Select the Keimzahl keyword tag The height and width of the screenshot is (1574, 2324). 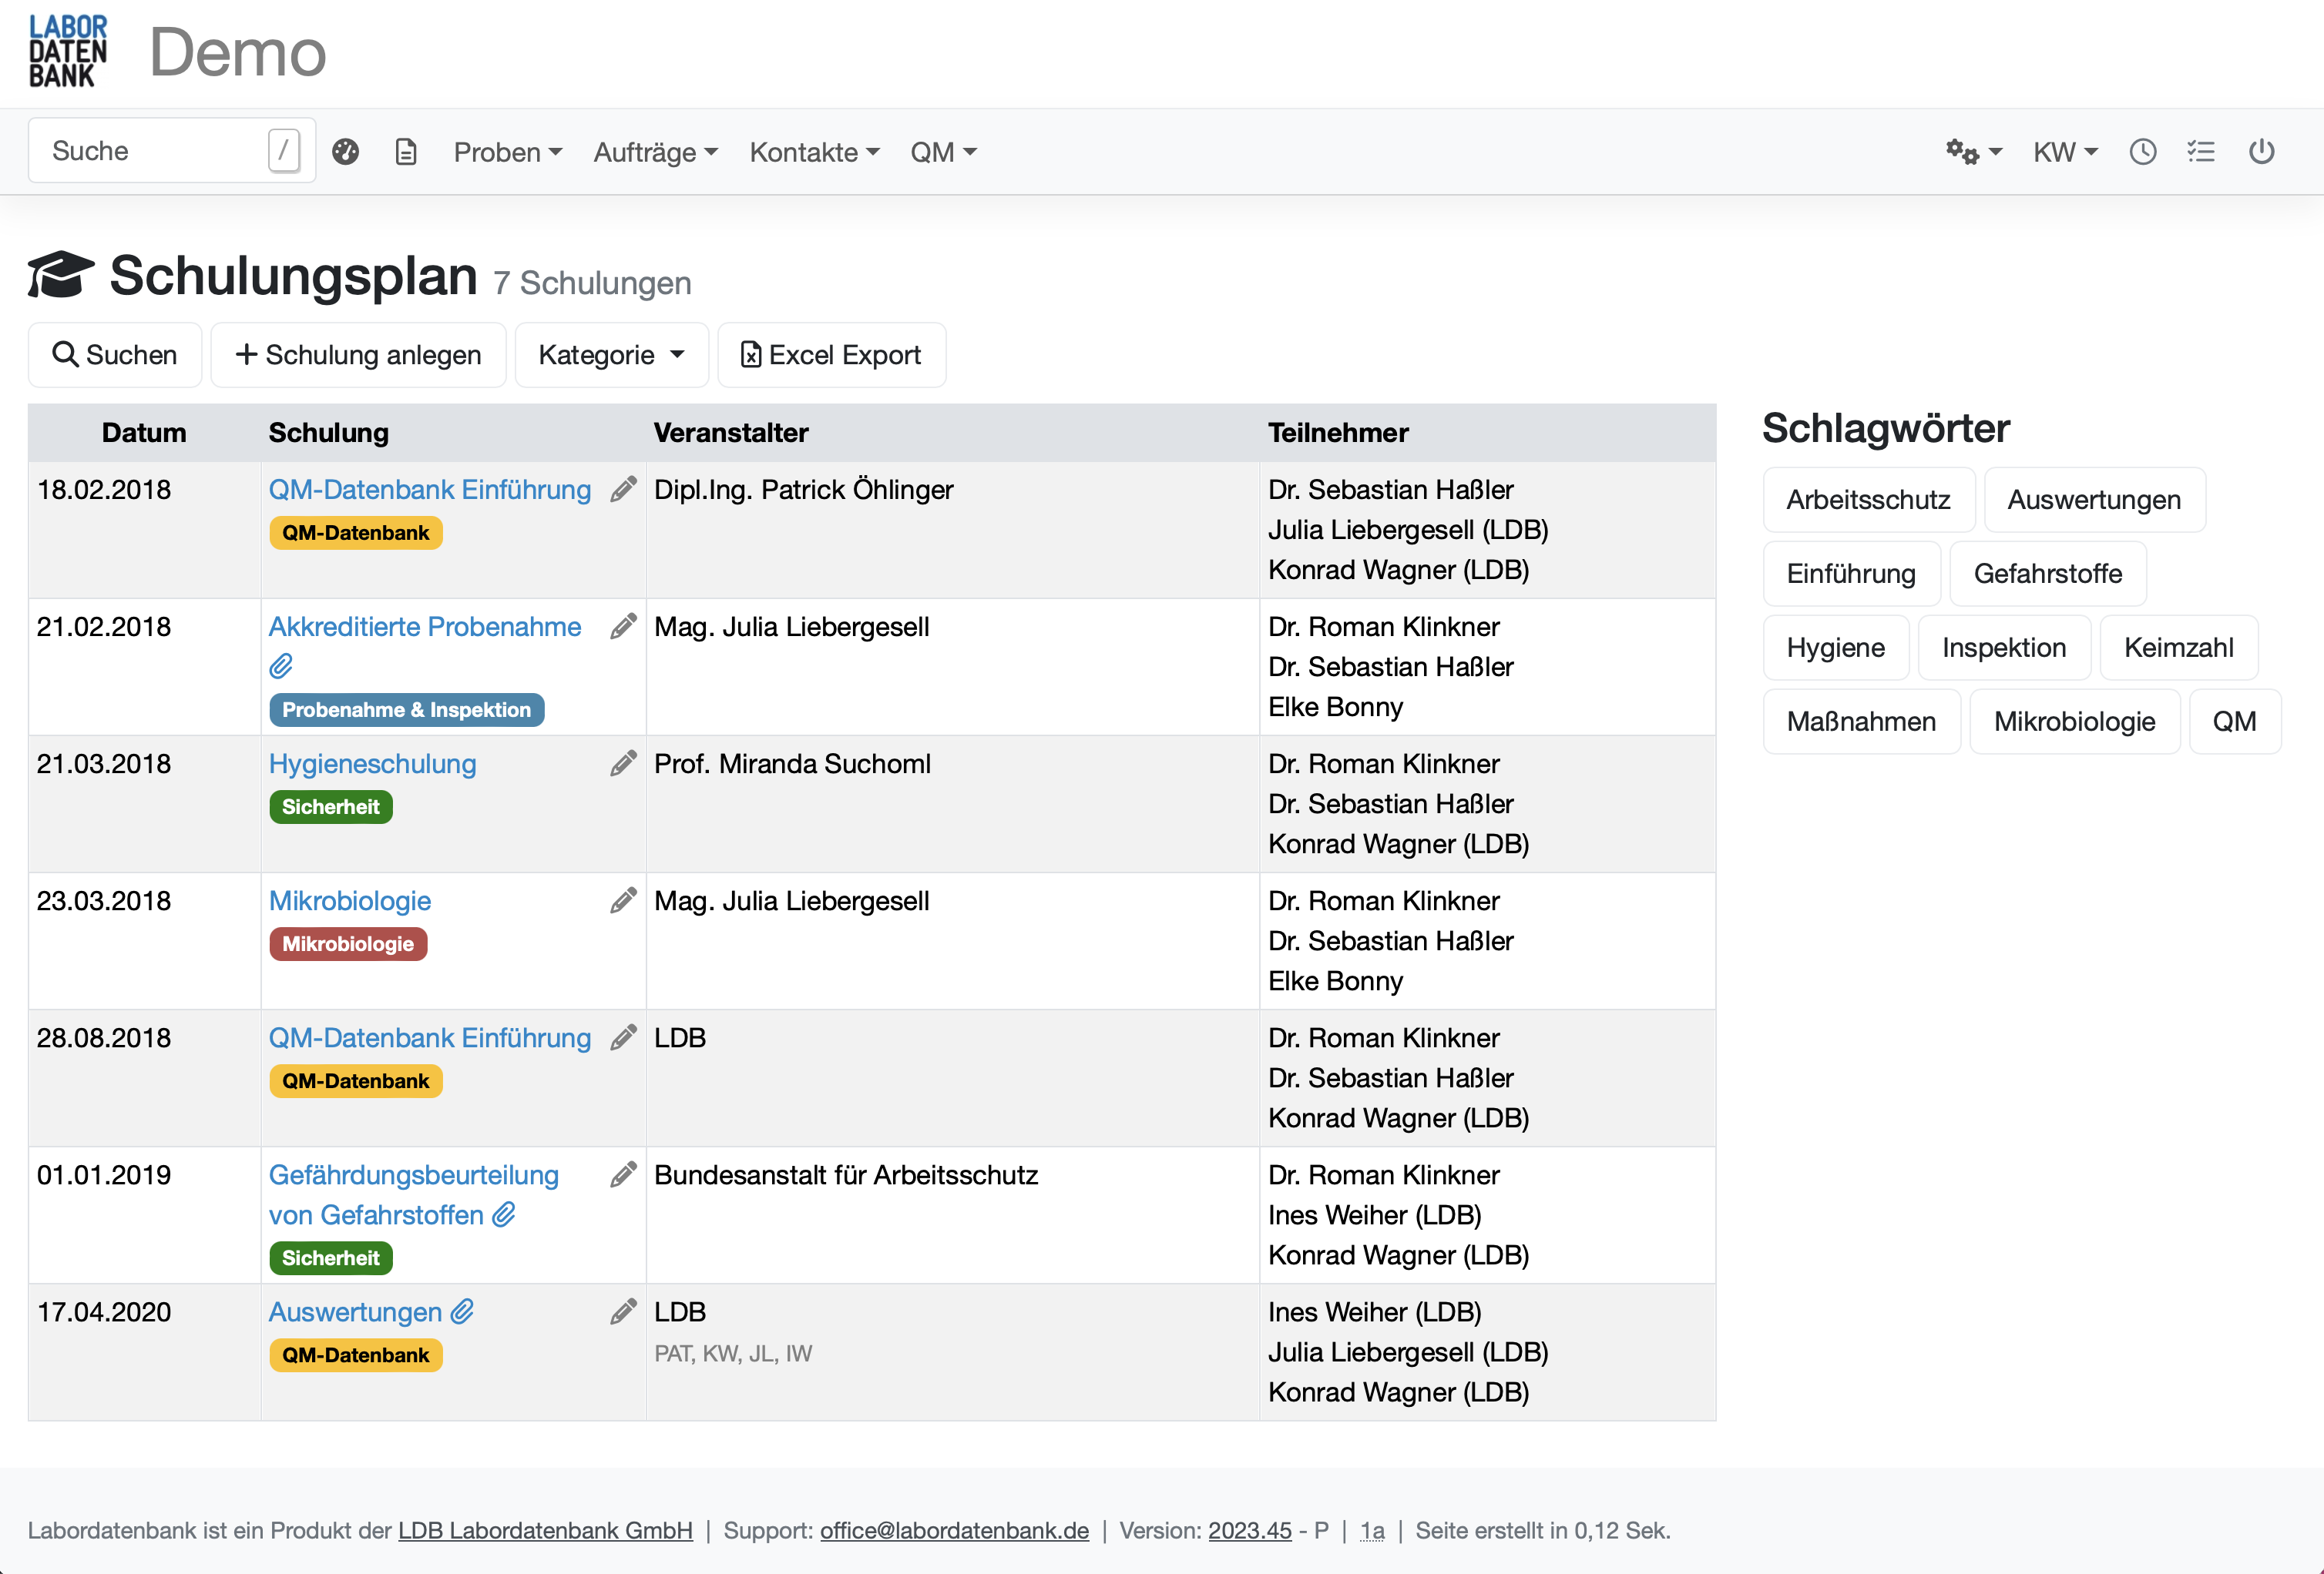coord(2178,648)
